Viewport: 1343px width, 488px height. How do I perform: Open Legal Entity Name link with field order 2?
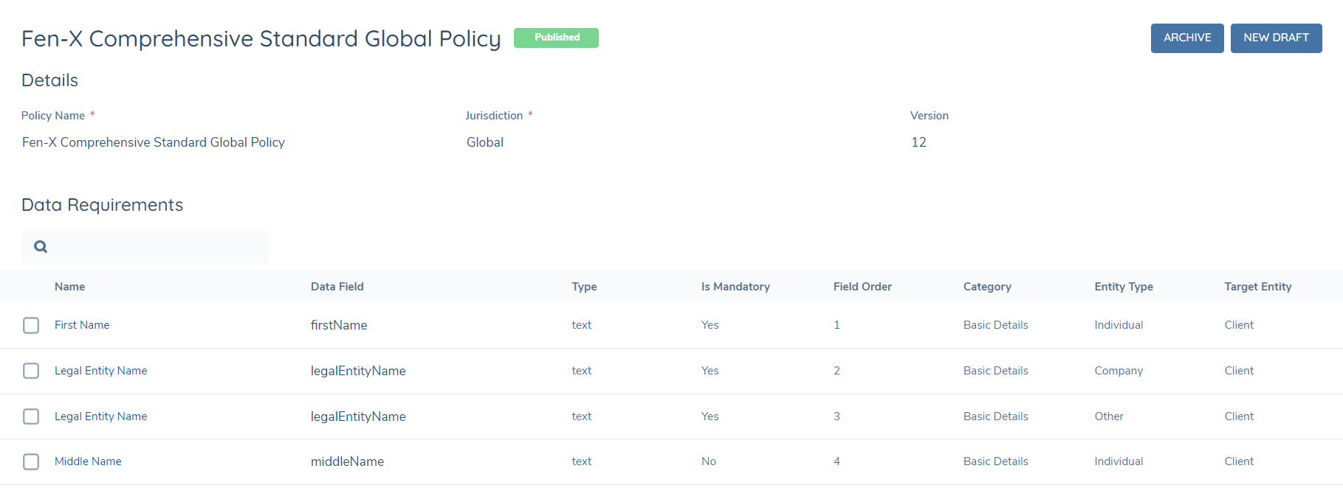(100, 371)
